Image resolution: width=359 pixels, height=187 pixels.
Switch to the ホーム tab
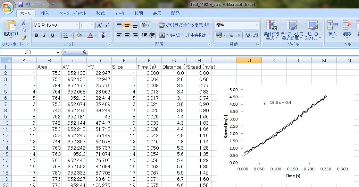click(25, 14)
